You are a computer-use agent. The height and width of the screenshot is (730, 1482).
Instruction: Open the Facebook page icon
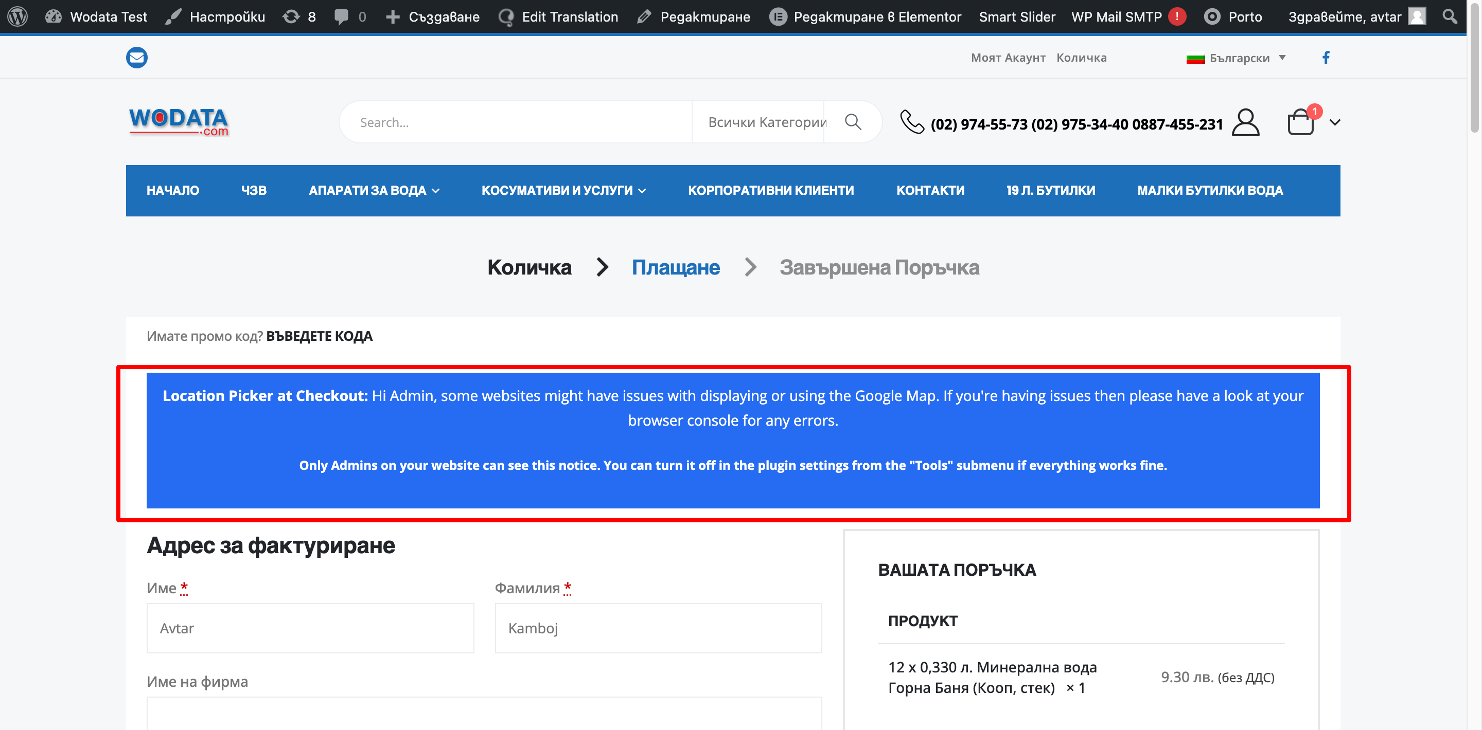tap(1326, 58)
